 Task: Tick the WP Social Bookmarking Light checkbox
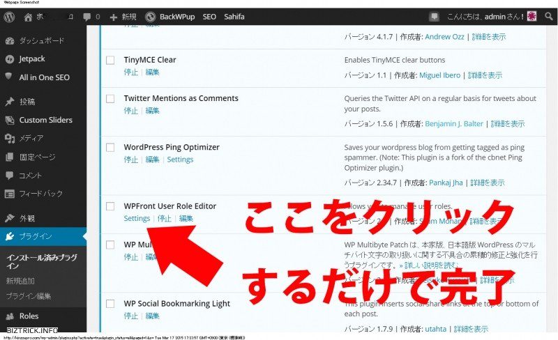[x=110, y=304]
